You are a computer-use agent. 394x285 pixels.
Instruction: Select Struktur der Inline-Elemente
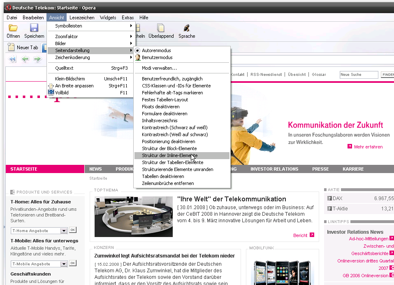click(182, 155)
